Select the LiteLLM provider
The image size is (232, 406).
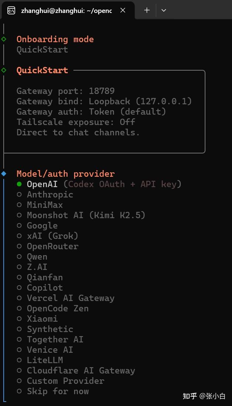45,360
